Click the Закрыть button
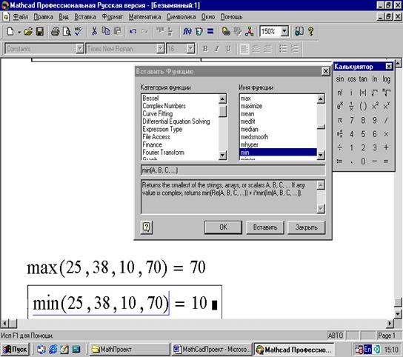The height and width of the screenshot is (357, 403). pos(307,227)
